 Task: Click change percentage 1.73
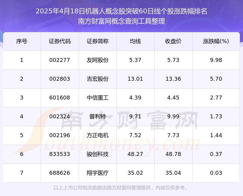(216, 117)
